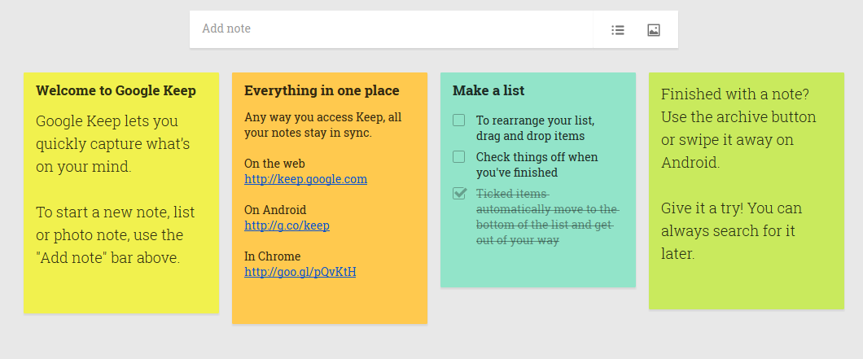
Task: Select struck-through "Ticked items" text
Action: [x=546, y=217]
